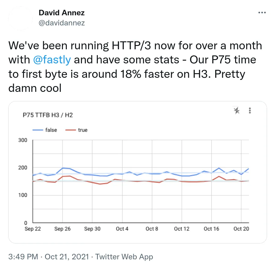Click David Annez's profile avatar
Image resolution: width=275 pixels, height=267 pixels.
click(x=20, y=18)
